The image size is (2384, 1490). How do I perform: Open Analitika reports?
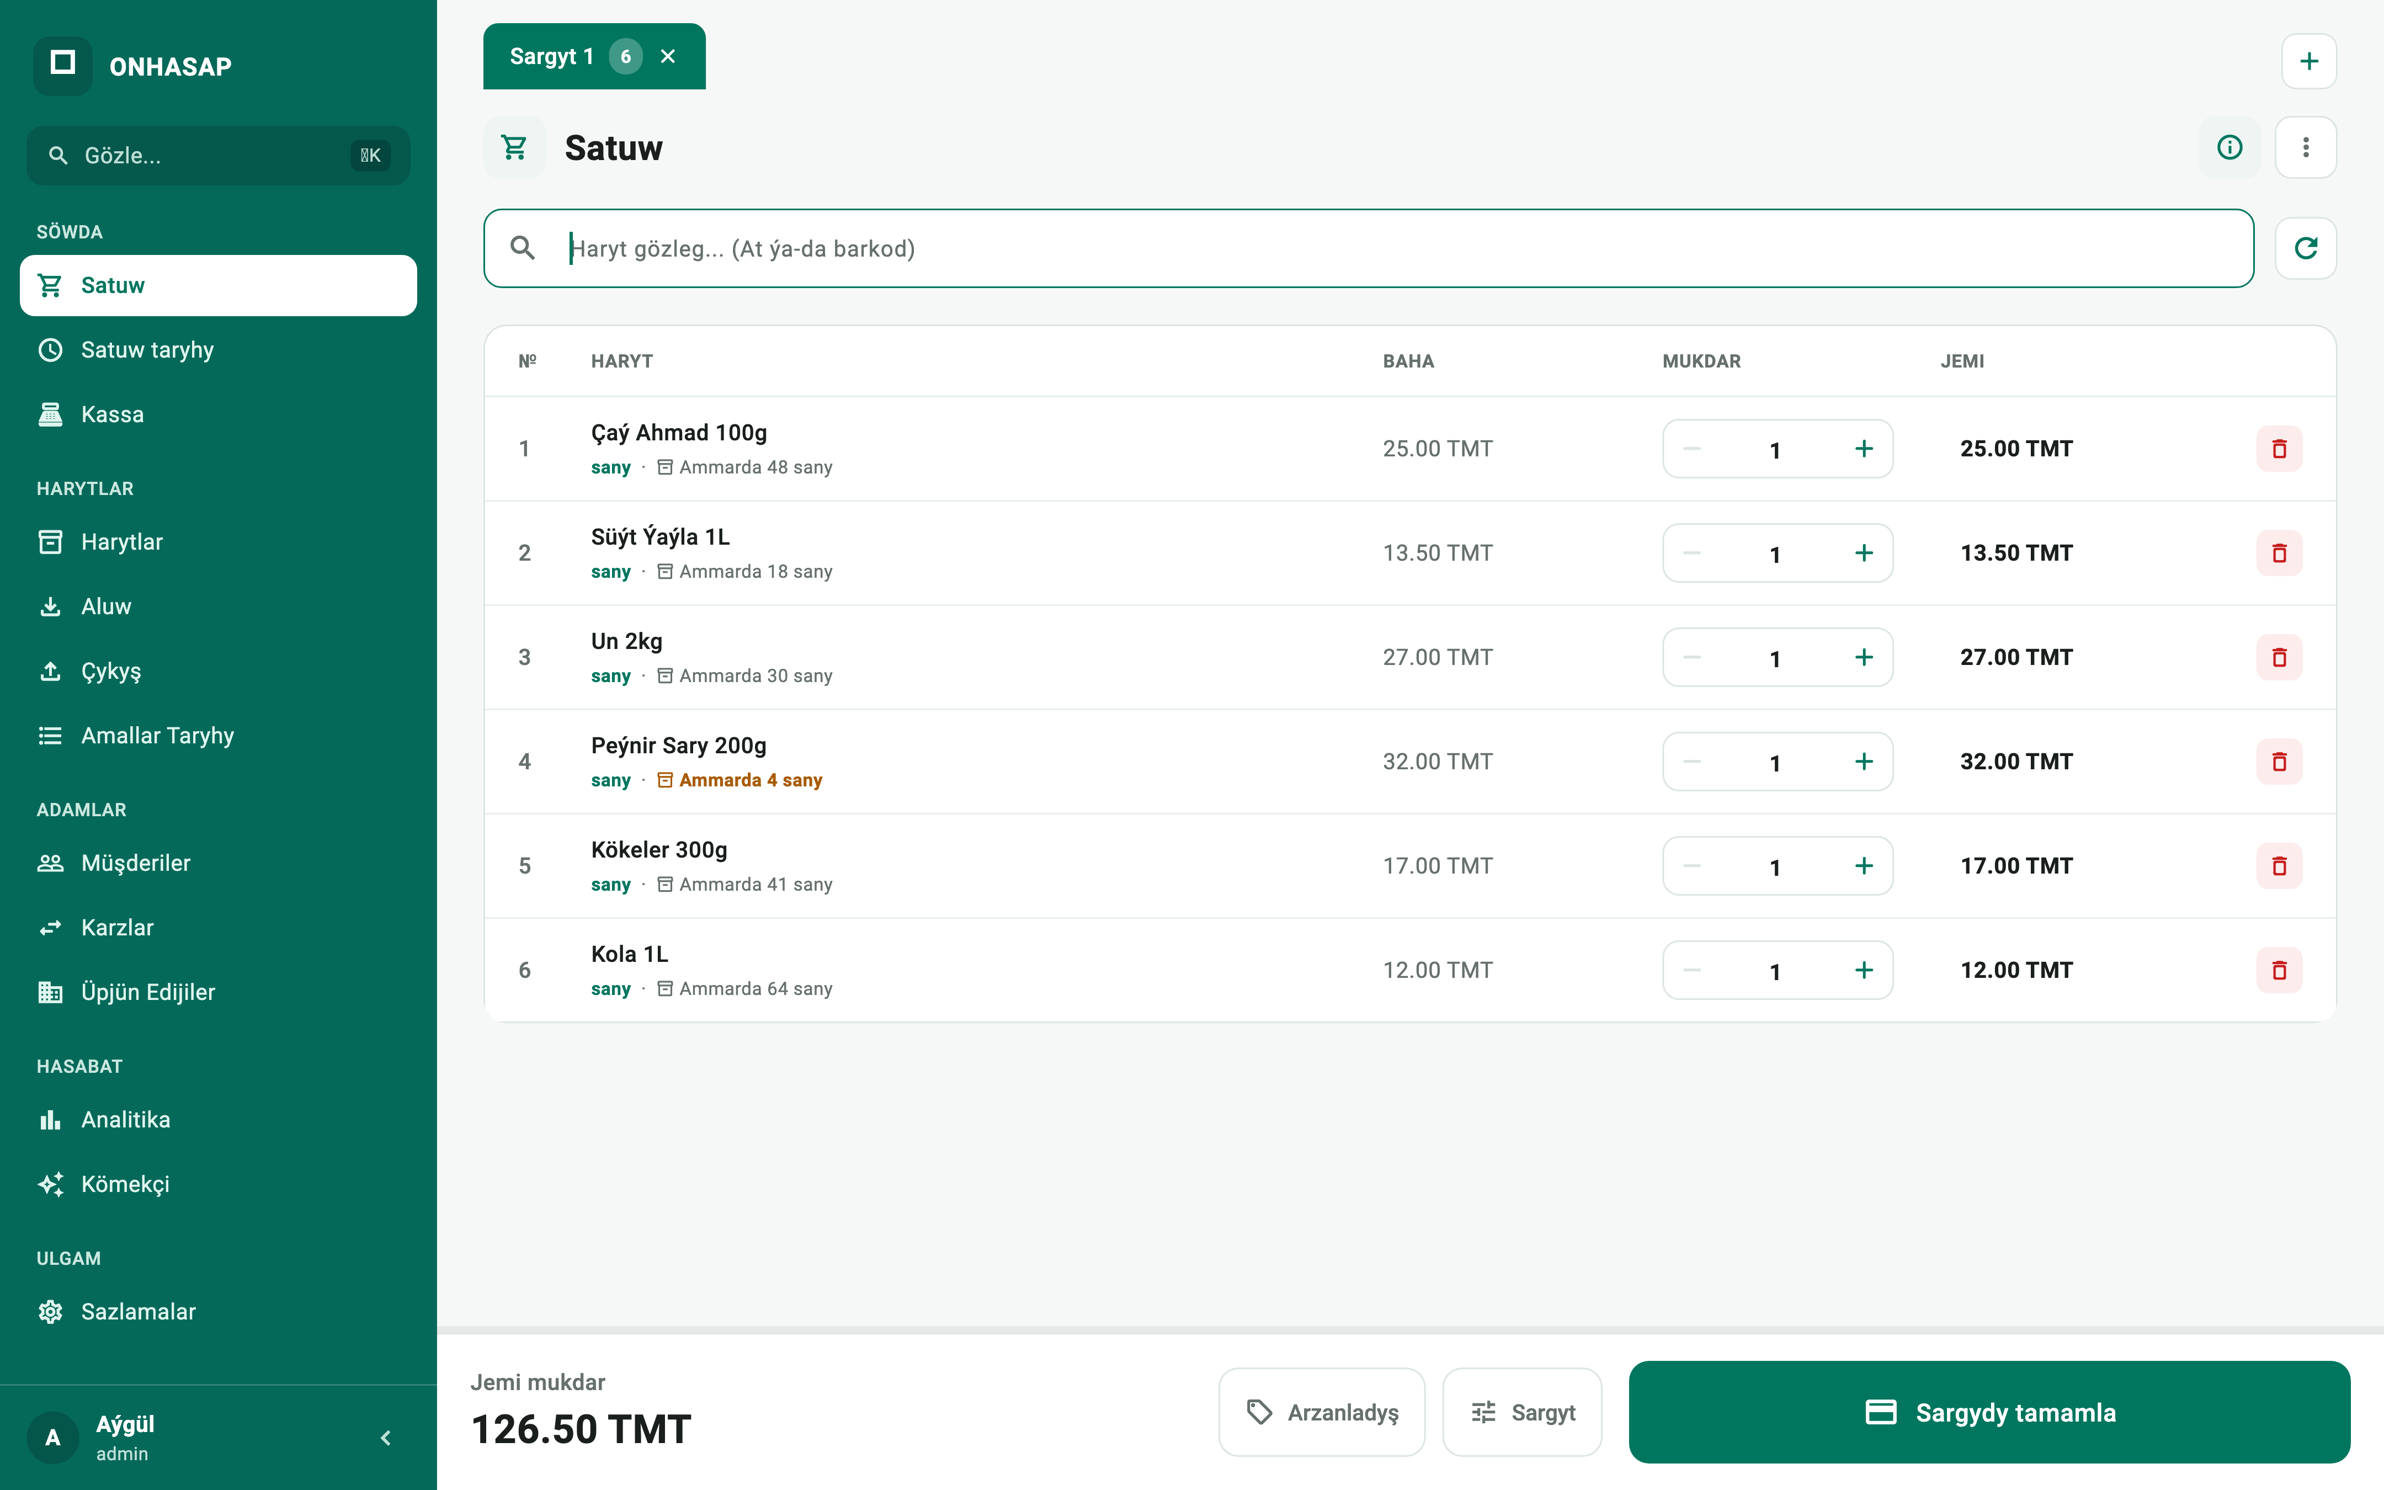(218, 1120)
